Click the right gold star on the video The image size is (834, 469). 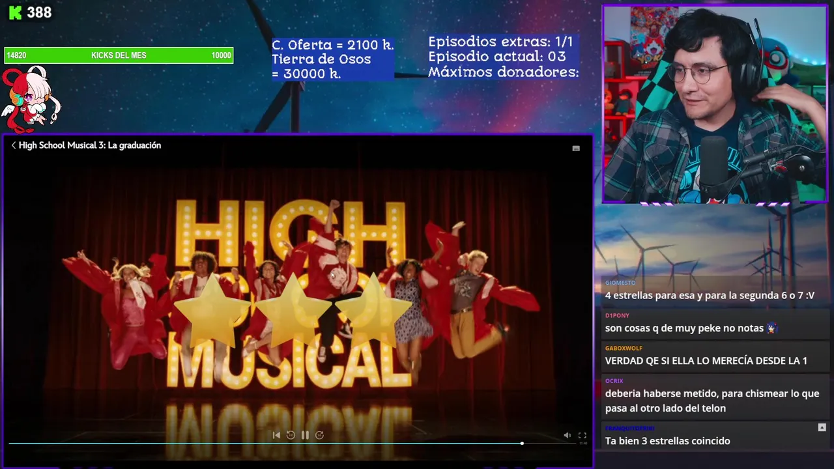(x=373, y=309)
